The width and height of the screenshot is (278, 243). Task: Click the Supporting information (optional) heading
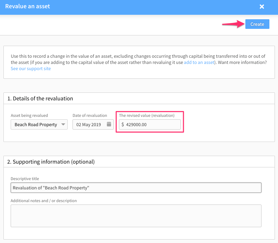[x=51, y=162]
